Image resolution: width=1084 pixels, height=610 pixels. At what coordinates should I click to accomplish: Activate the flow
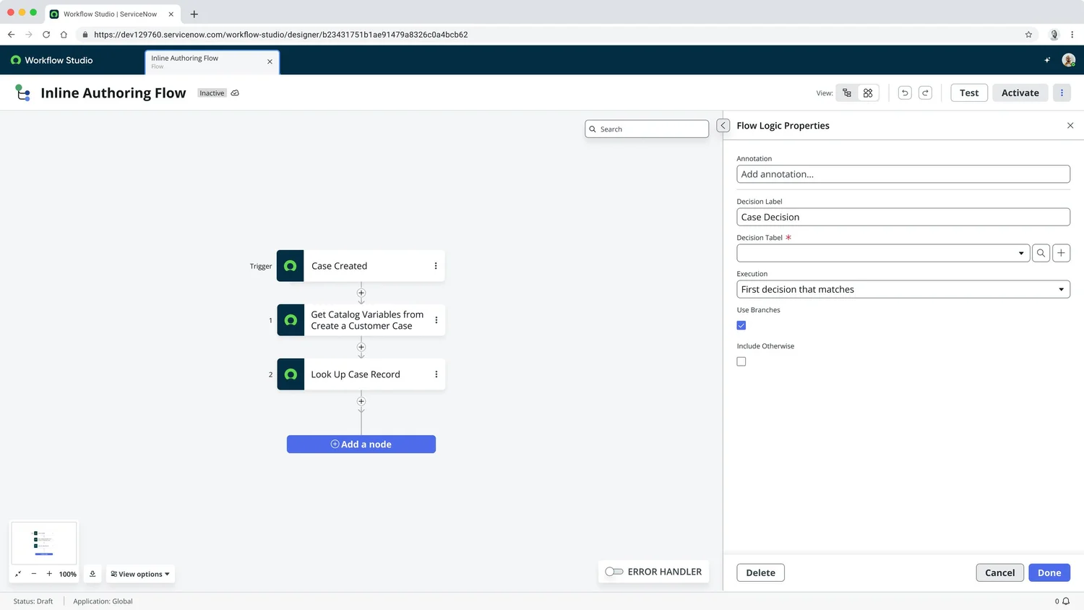[1020, 93]
